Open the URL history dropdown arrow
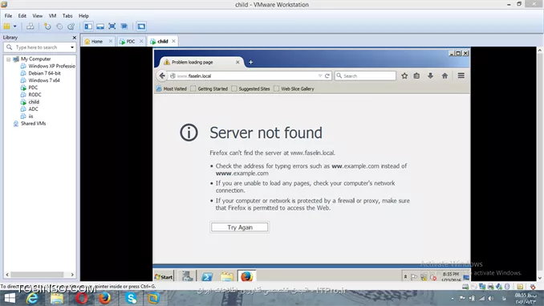 [x=320, y=75]
